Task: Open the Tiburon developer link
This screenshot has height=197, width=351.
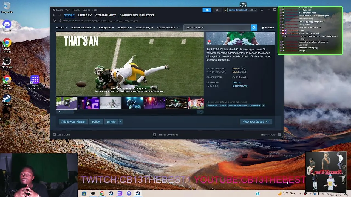Action: (236, 83)
